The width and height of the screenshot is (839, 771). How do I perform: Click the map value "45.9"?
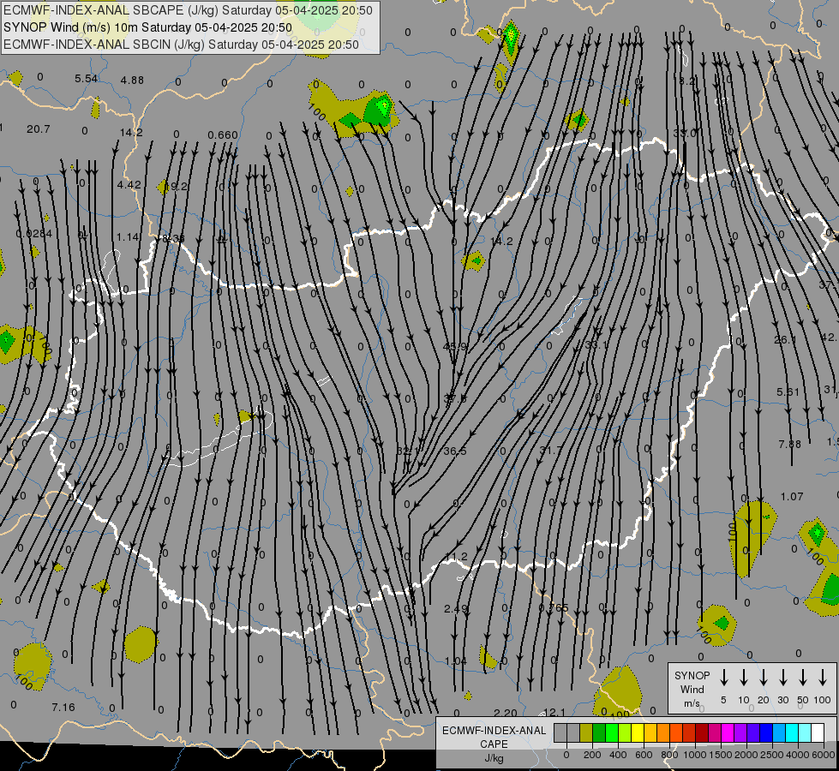pyautogui.click(x=455, y=347)
